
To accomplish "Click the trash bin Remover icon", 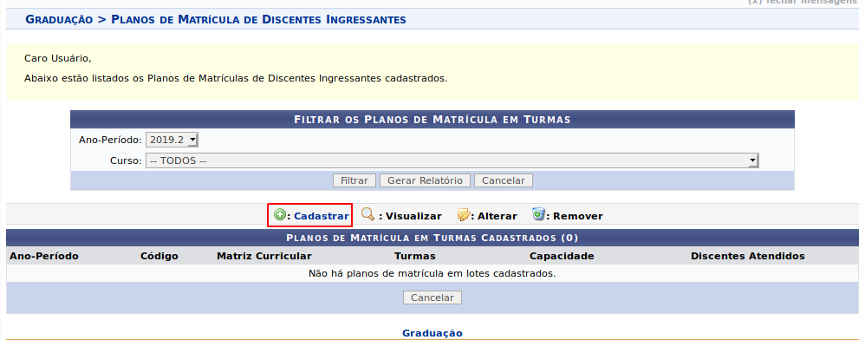I will pos(538,214).
